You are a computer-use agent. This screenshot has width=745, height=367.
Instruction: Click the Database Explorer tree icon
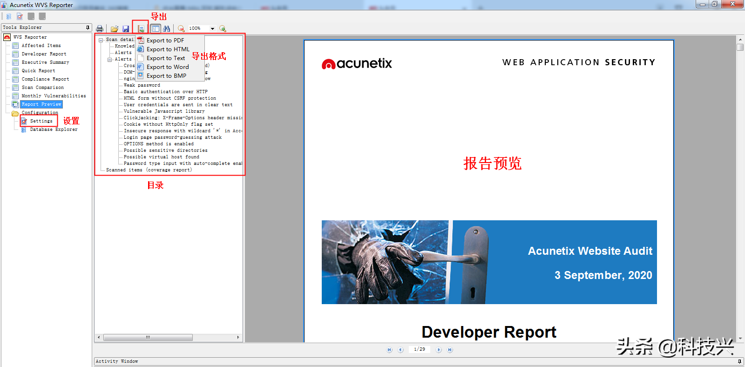coord(24,129)
